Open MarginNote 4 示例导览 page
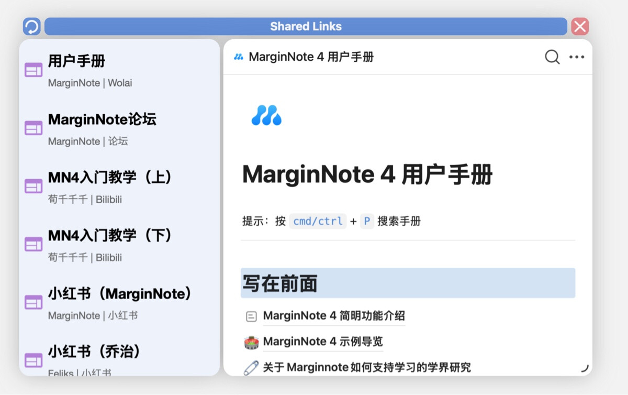Image resolution: width=628 pixels, height=395 pixels. tap(323, 342)
